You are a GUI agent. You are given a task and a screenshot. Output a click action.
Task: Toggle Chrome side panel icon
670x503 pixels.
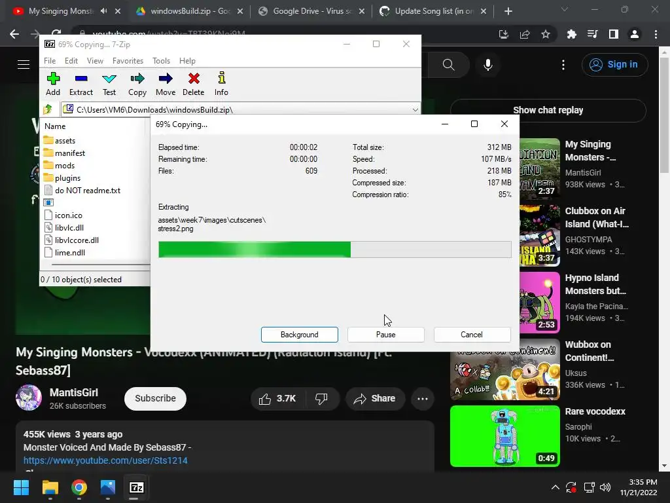tap(614, 34)
